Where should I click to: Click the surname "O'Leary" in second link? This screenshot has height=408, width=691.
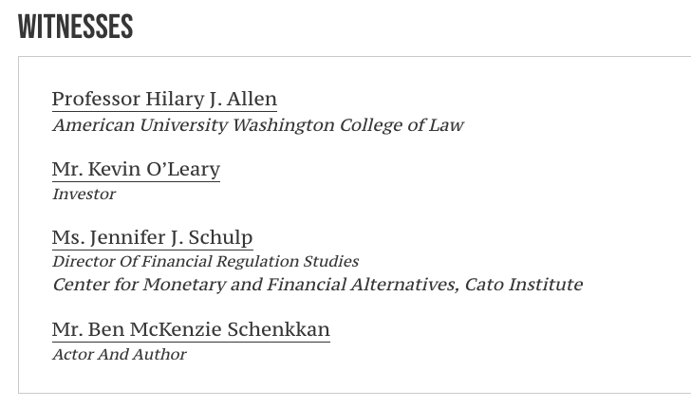click(183, 169)
